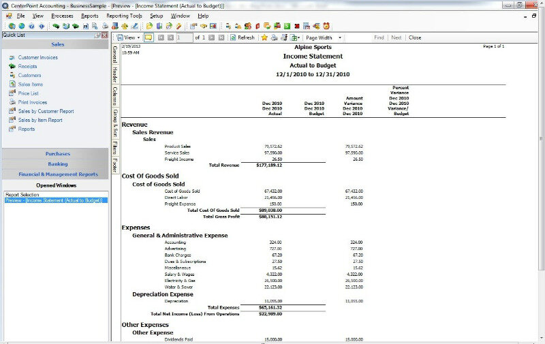Expand the Financial & Management Reports section

[54, 174]
